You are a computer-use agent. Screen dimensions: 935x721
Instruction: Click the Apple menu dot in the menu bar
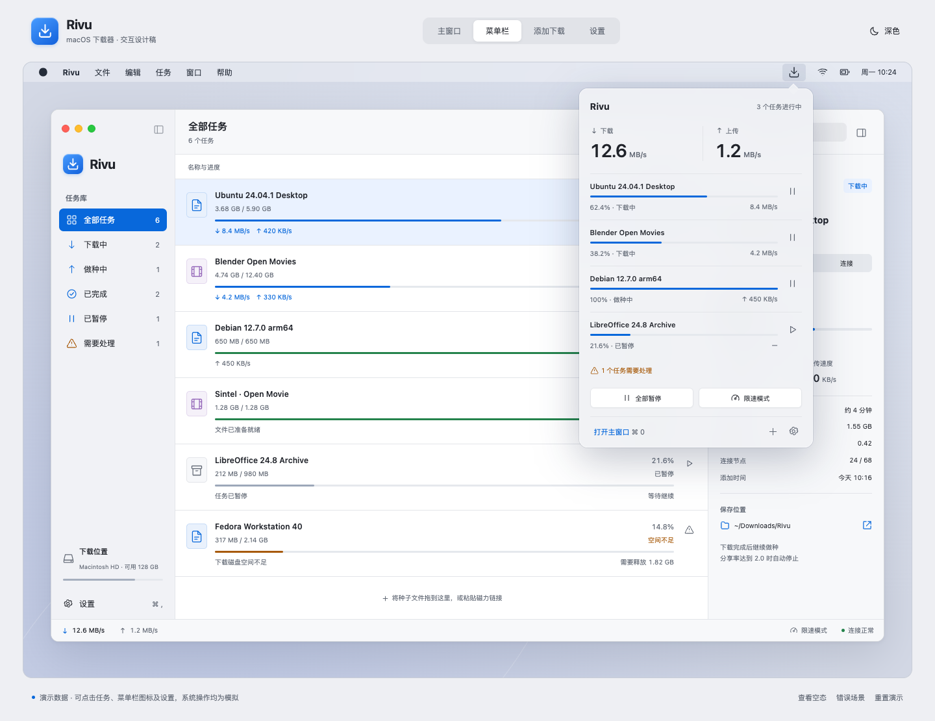[43, 72]
